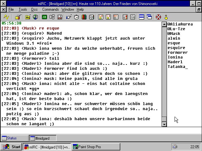Viewport: 202px width, 151px height.
Task: Click the "<Mask> re esque" chat line
Action: [x=30, y=28]
